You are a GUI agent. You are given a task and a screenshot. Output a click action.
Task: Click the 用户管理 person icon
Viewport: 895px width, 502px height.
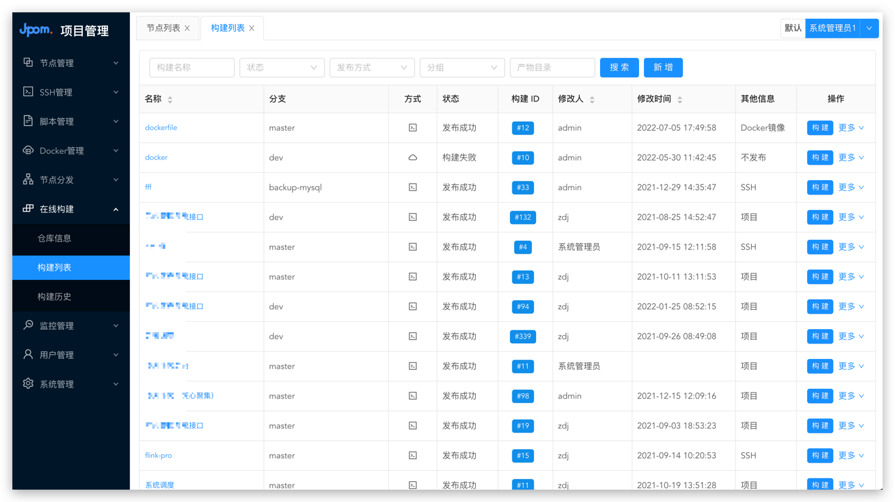(x=28, y=354)
